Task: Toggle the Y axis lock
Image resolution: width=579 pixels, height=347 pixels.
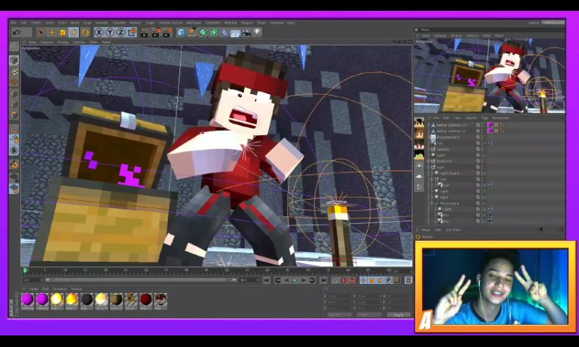Action: pyautogui.click(x=110, y=33)
